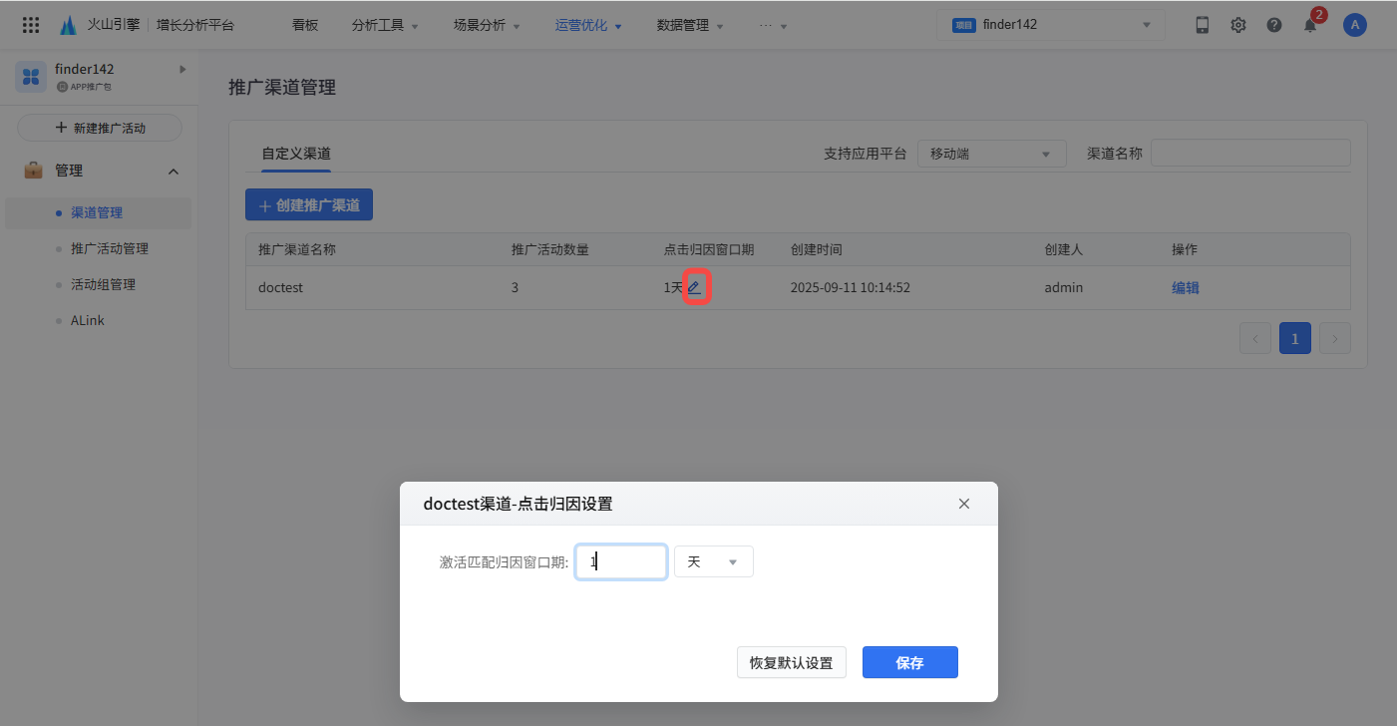Open the 看板 menu
This screenshot has height=726, width=1397.
click(x=305, y=25)
